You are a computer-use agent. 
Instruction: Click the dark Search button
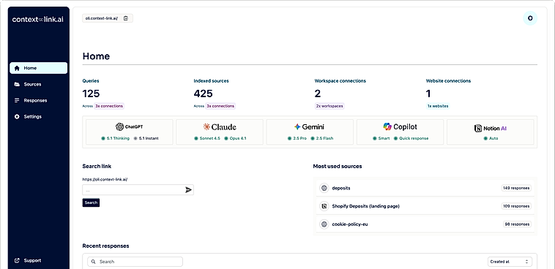tap(91, 202)
